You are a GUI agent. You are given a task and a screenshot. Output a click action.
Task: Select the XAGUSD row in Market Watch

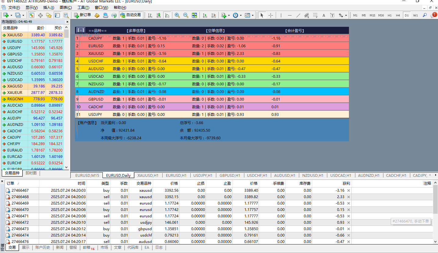click(15, 86)
